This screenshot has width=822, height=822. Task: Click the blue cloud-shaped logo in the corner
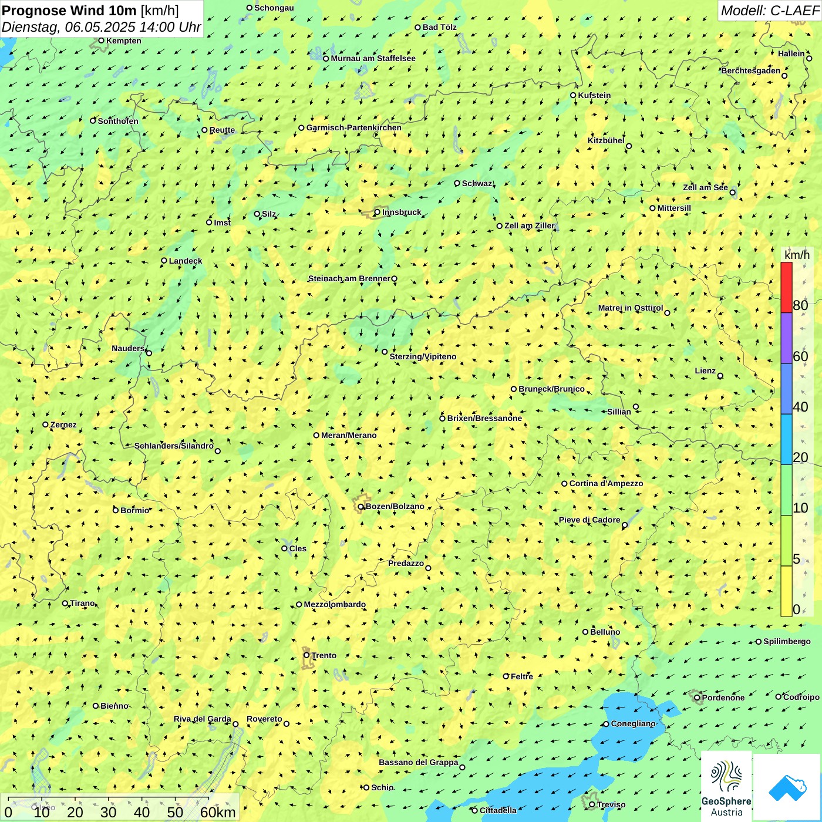(787, 787)
